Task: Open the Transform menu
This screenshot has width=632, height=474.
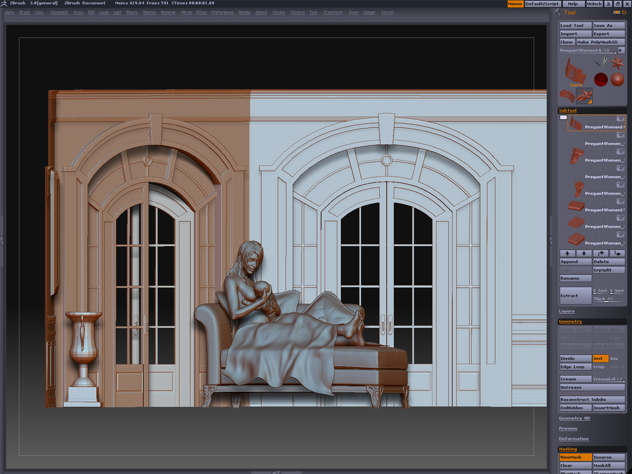Action: coord(333,12)
